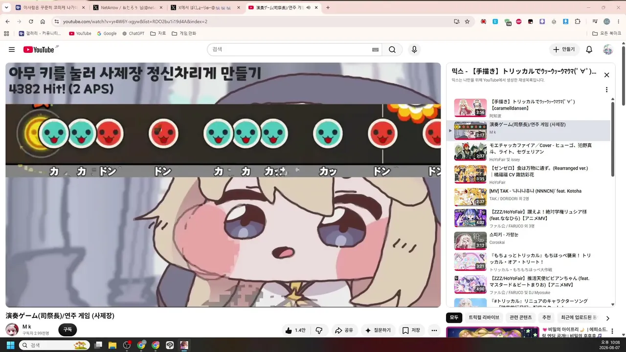Open the YouTube guide hamburger menu

click(12, 49)
